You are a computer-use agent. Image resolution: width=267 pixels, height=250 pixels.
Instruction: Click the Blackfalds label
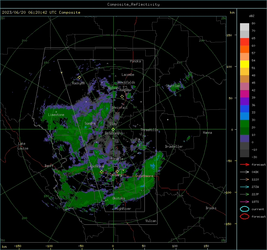click(x=126, y=82)
